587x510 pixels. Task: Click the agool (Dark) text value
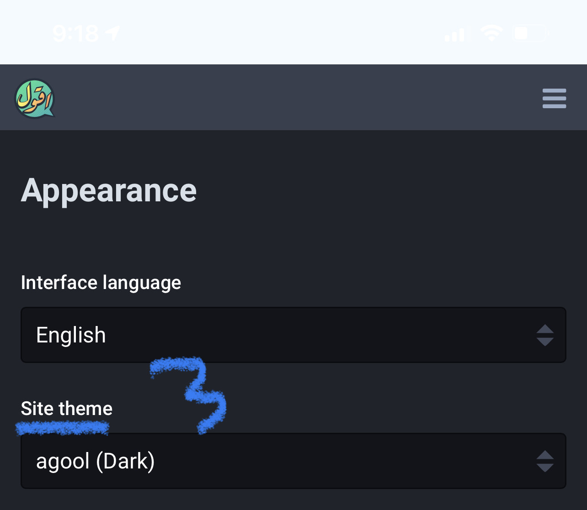[x=96, y=461]
